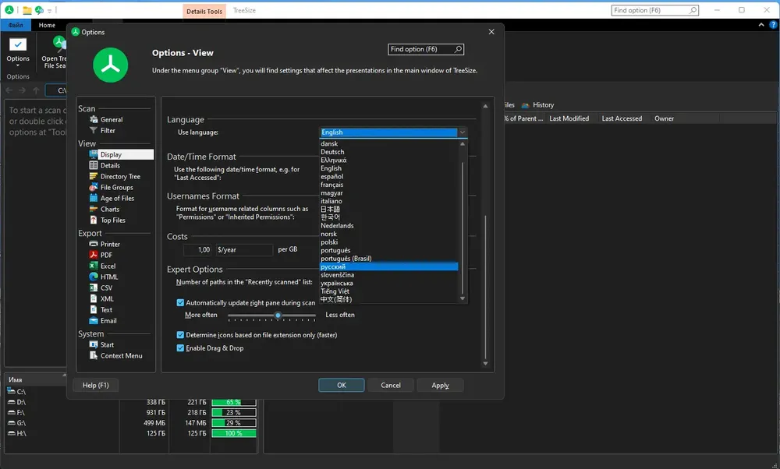Viewport: 780px width, 469px height.
Task: Click the Last Accessed column header
Action: click(x=622, y=118)
